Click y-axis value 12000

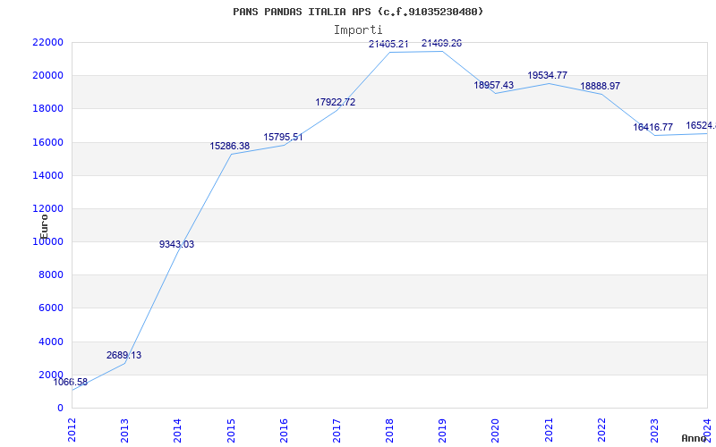[47, 209]
